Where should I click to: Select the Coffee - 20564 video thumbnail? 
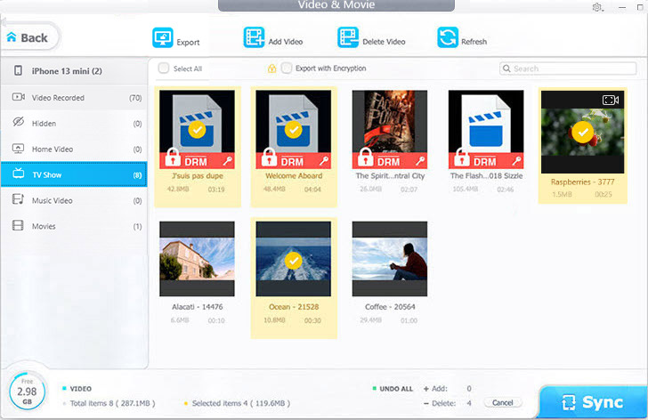(390, 260)
